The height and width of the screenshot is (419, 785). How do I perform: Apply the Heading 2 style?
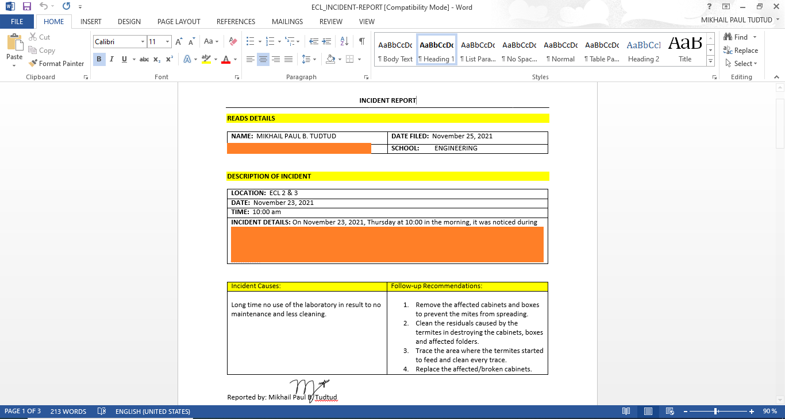pos(644,50)
